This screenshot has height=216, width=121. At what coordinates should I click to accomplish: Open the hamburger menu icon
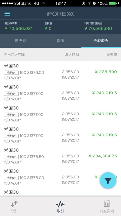(x=7, y=14)
